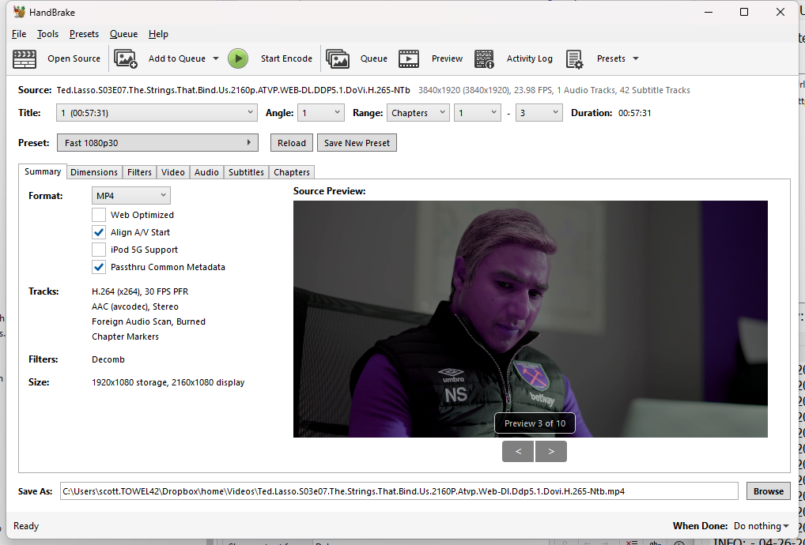Click the Preview 3 of 10 label

tap(535, 423)
